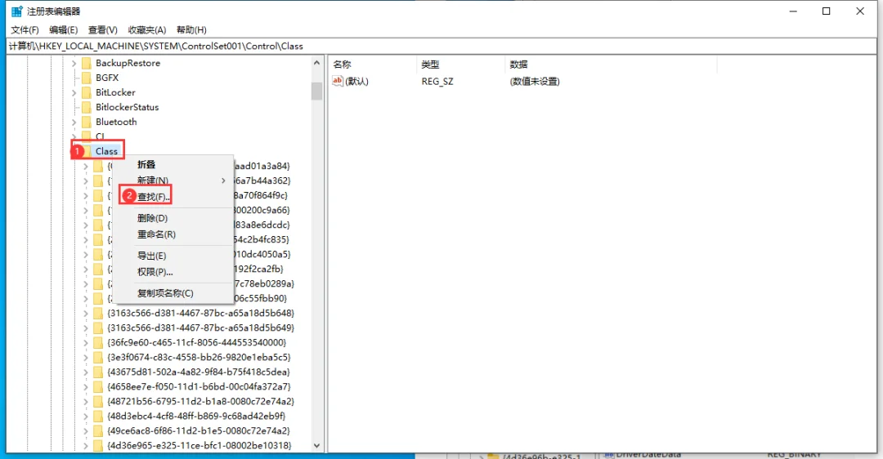Select the Class registry key

click(106, 151)
